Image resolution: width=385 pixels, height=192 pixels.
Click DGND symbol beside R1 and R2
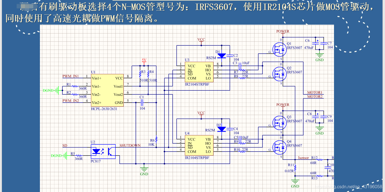point(52,90)
